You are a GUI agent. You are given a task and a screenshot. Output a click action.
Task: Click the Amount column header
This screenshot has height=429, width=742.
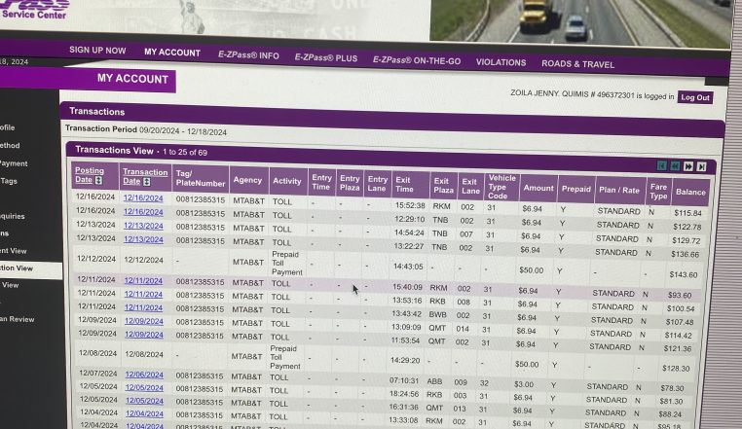coord(538,189)
